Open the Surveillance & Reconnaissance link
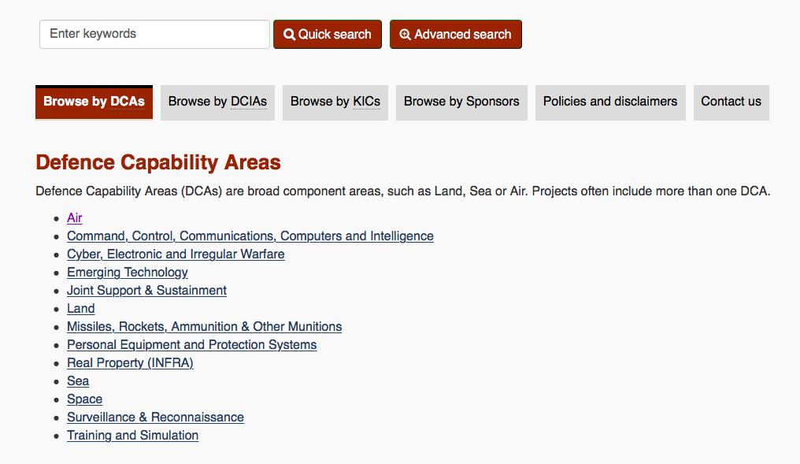 click(155, 417)
